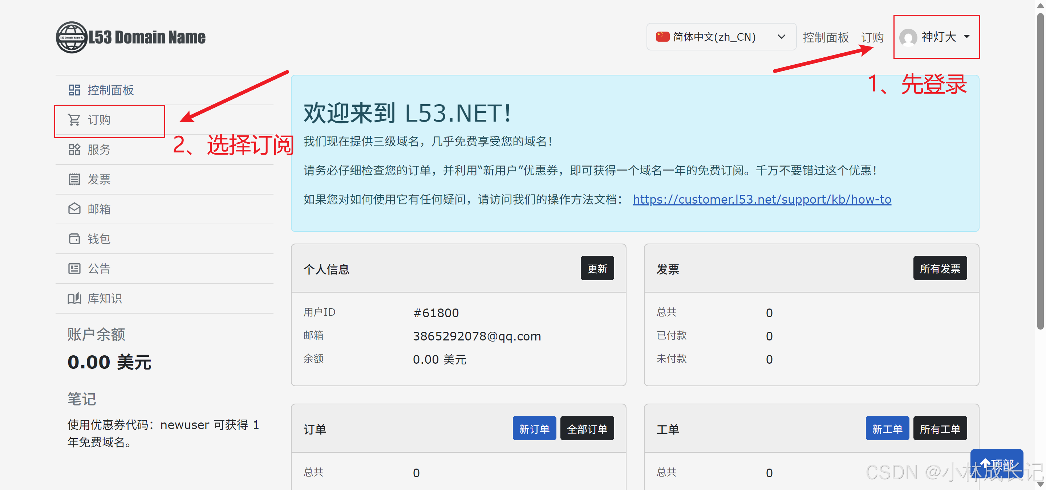This screenshot has height=490, width=1046.
Task: Click the 库知识 book icon in sidebar
Action: pos(74,299)
